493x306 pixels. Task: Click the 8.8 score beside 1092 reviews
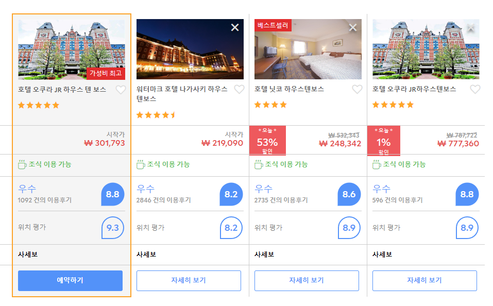coord(112,194)
